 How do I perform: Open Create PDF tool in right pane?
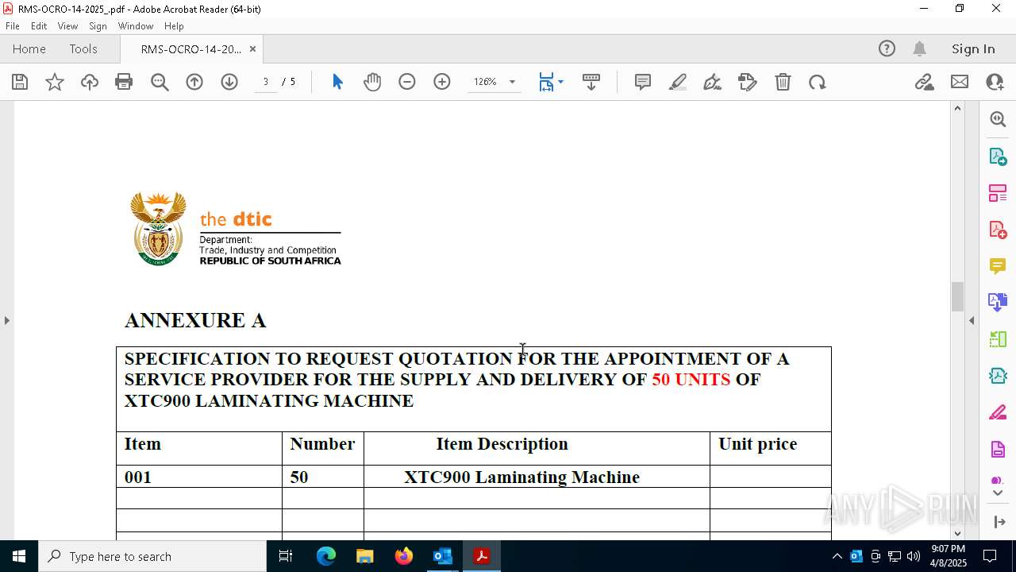pos(998,230)
